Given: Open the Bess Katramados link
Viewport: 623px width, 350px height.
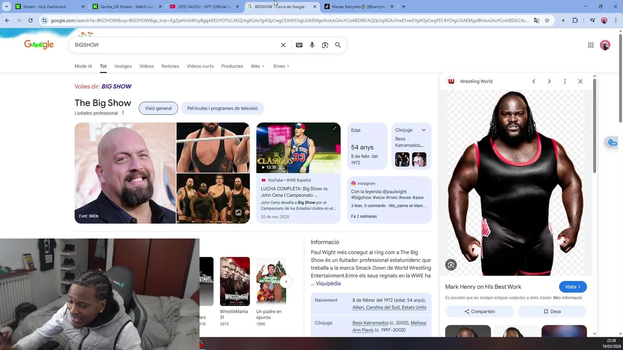Looking at the screenshot, I should coord(370,323).
